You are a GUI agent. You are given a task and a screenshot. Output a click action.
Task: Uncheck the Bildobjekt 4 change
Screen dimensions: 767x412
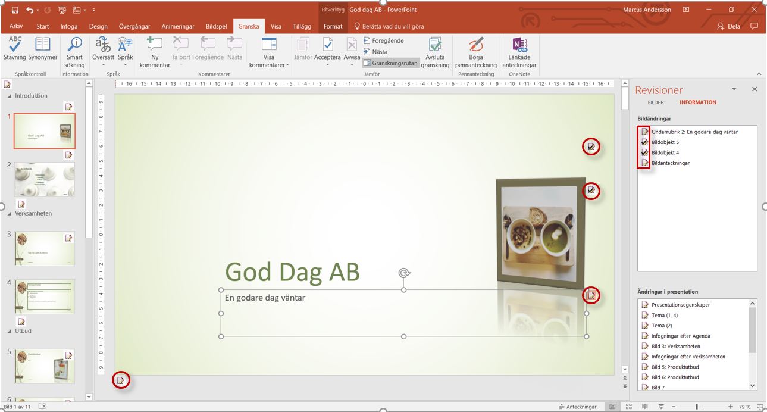pos(644,152)
